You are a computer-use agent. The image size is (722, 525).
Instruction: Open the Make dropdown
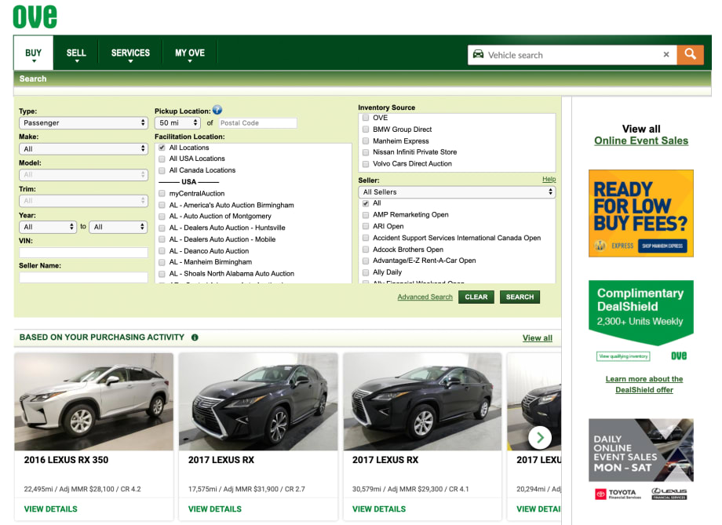point(83,149)
